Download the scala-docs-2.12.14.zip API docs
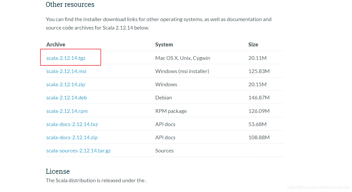 72,137
